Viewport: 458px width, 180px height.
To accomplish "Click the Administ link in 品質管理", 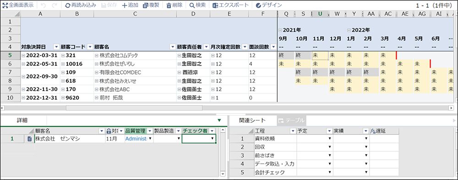I will pos(136,139).
